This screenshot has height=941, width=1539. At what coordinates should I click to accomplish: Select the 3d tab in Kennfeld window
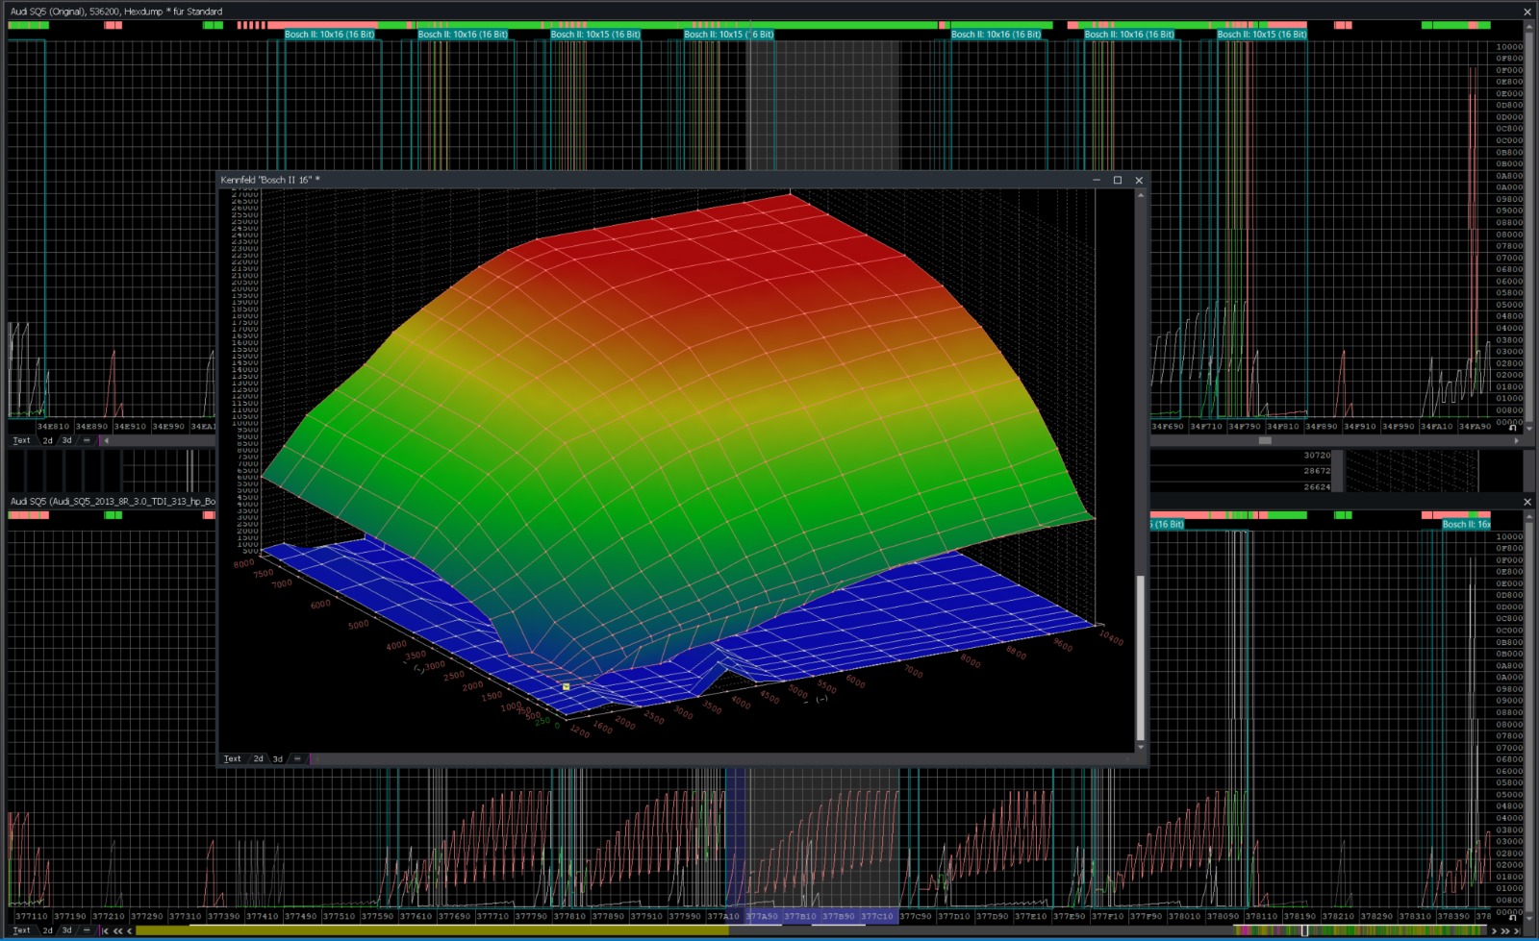(278, 758)
